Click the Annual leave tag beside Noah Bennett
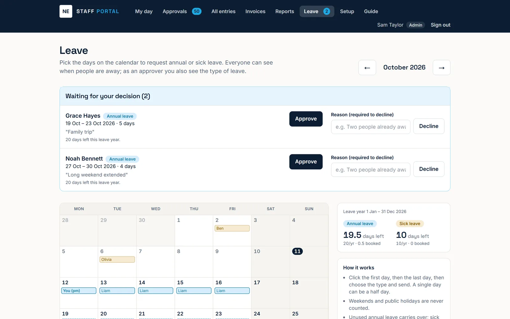This screenshot has width=510, height=319. (x=122, y=159)
